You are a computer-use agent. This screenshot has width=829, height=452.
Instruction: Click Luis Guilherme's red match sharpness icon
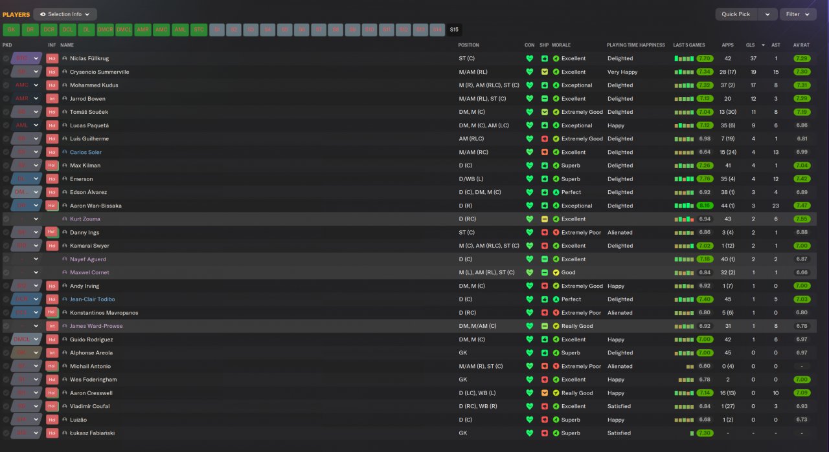tap(545, 139)
